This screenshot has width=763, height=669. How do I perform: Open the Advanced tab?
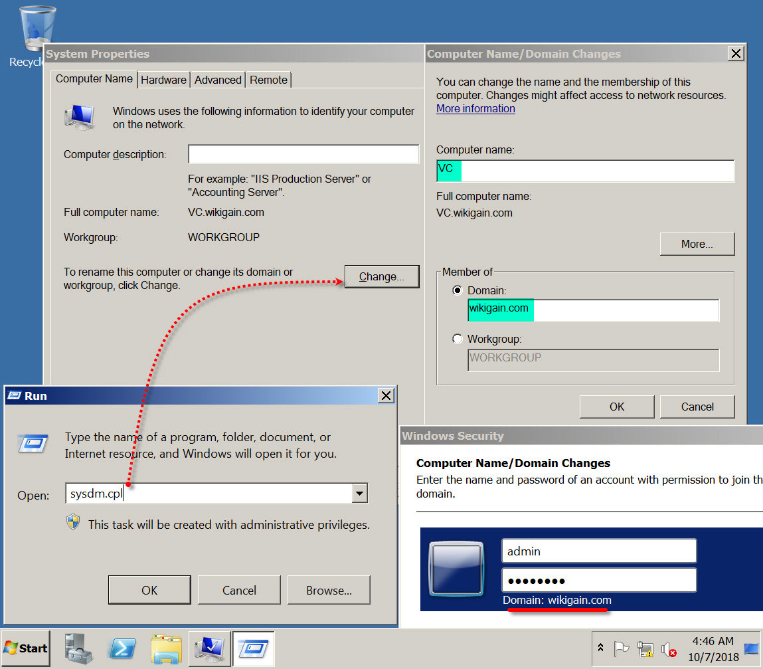(218, 80)
